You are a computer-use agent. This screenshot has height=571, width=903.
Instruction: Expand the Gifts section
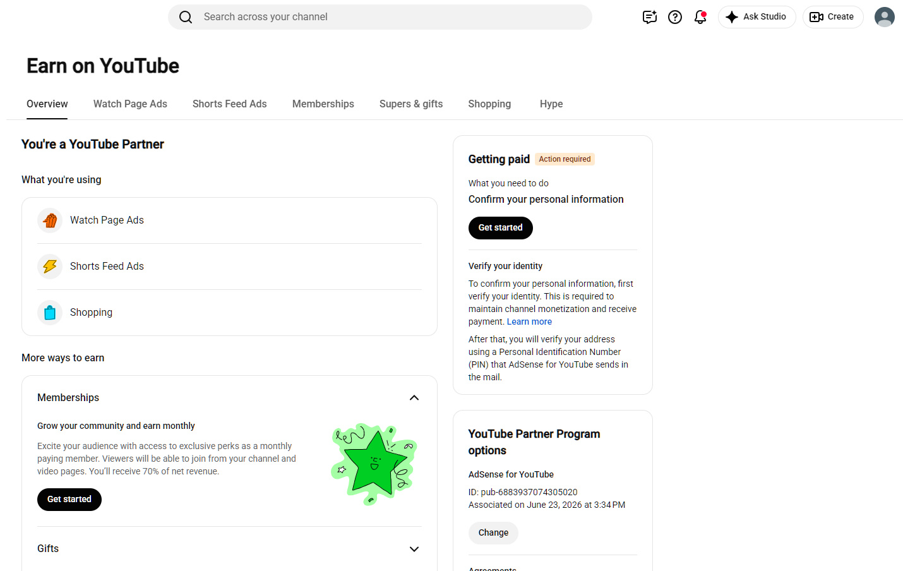(x=414, y=550)
